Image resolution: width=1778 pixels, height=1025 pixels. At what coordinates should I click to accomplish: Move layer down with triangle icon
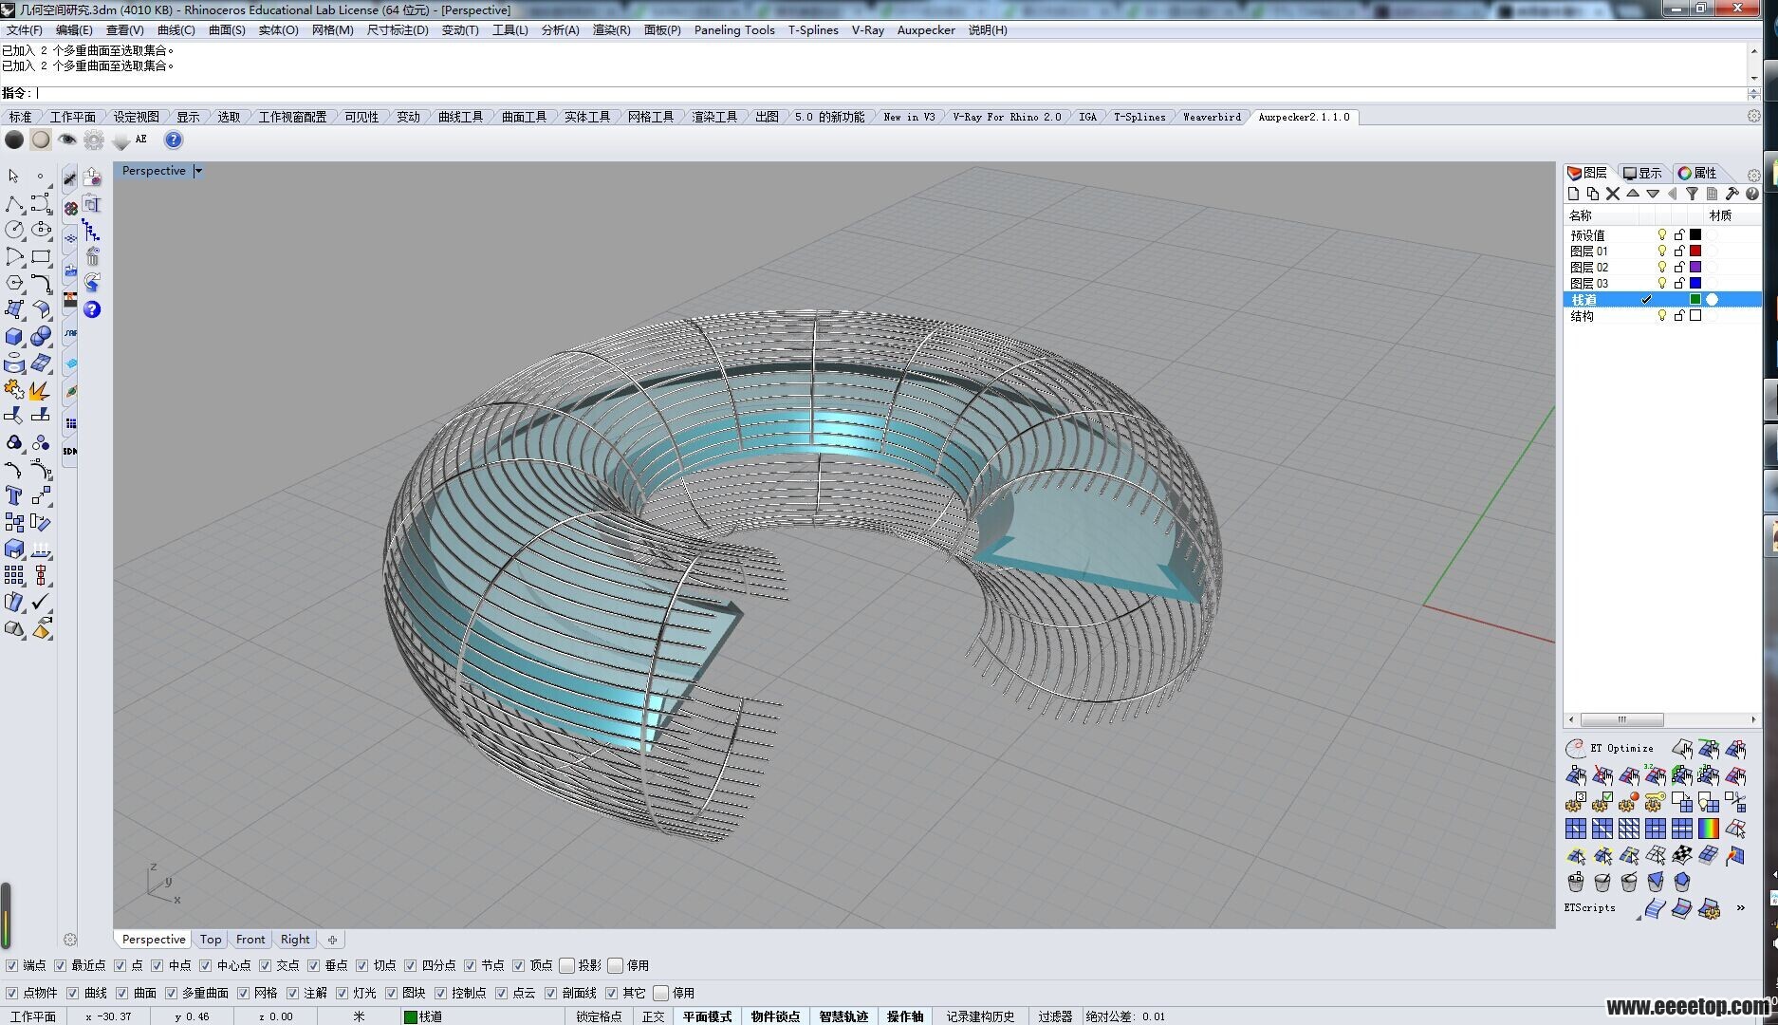(1653, 194)
